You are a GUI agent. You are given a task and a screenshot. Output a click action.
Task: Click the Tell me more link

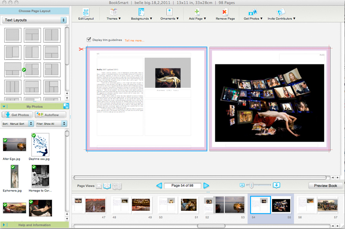click(x=134, y=40)
